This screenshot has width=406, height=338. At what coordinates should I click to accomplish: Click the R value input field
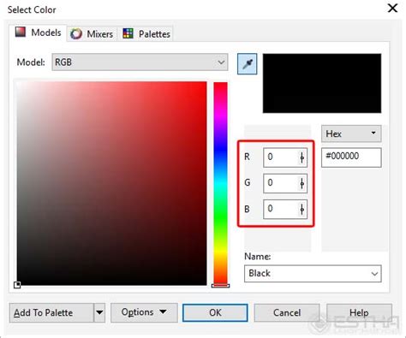[280, 157]
